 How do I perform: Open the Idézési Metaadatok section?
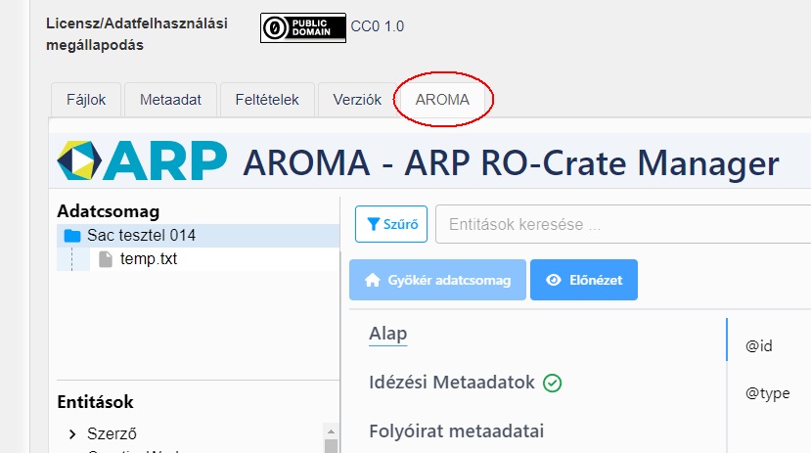click(452, 383)
